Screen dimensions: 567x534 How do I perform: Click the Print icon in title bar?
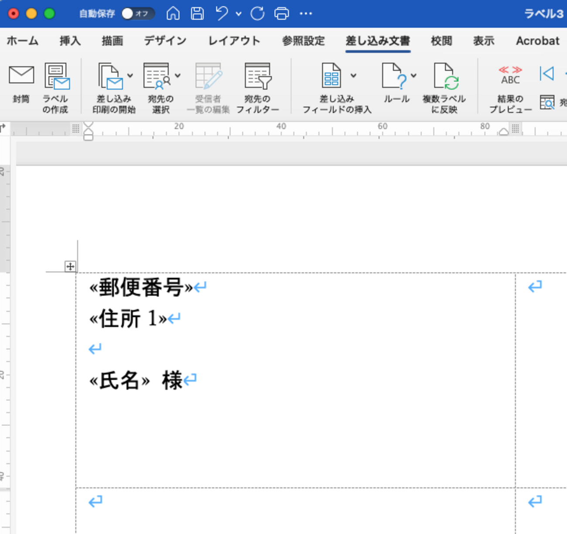[x=281, y=14]
